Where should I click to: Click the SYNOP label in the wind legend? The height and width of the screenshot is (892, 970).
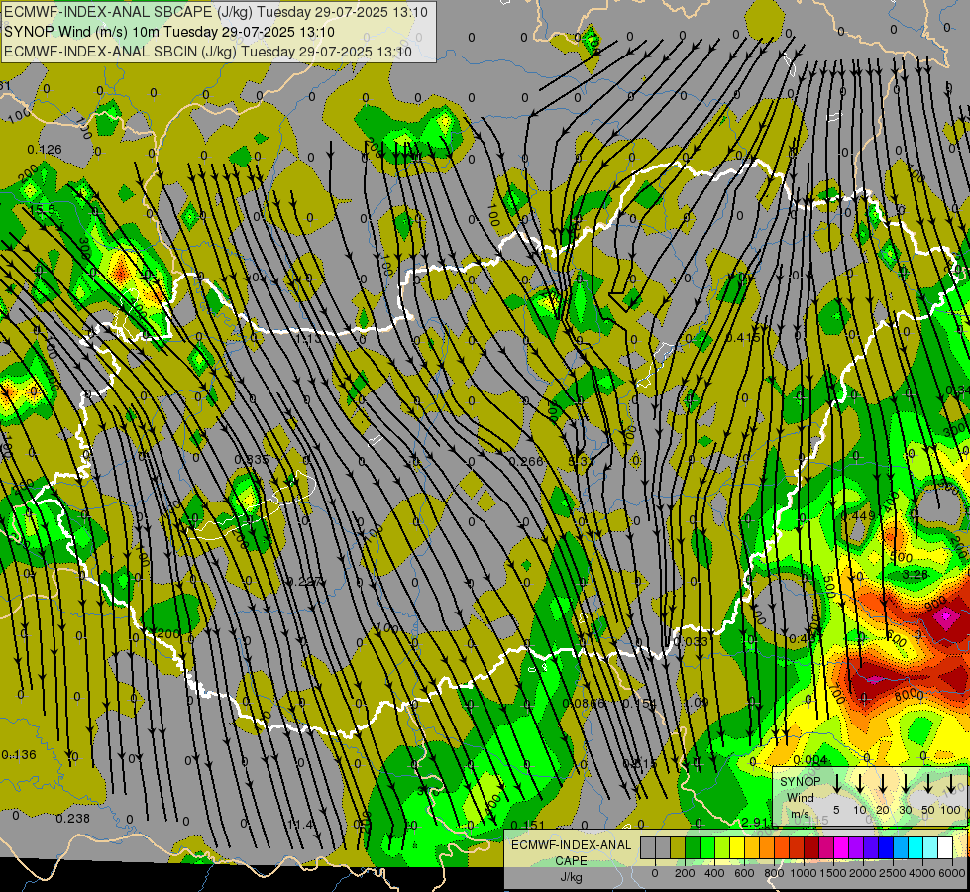click(x=801, y=782)
